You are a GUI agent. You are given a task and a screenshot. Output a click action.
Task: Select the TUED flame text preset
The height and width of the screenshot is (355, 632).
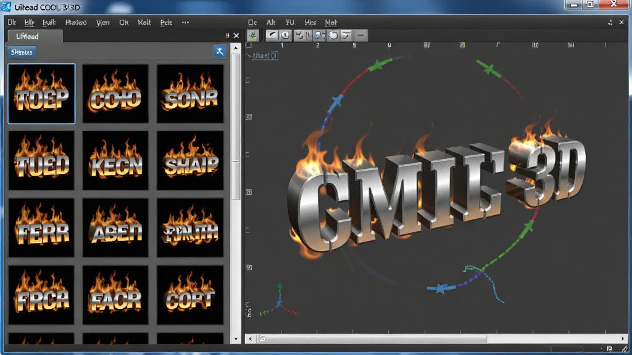(x=41, y=160)
